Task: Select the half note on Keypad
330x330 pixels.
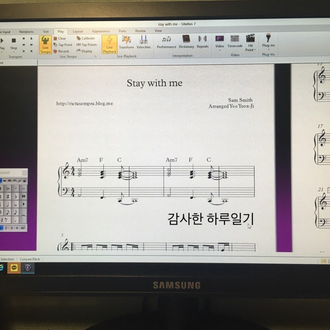Action: [8, 204]
